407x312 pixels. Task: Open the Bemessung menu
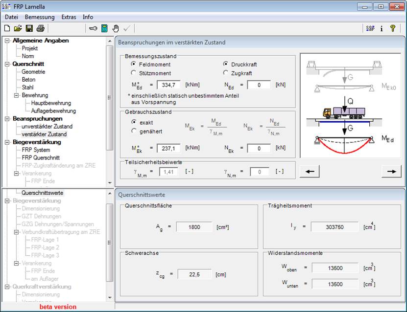(x=40, y=17)
